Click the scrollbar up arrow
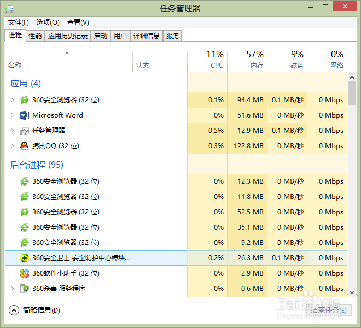Viewport: 361px width, 328px height. 352,77
